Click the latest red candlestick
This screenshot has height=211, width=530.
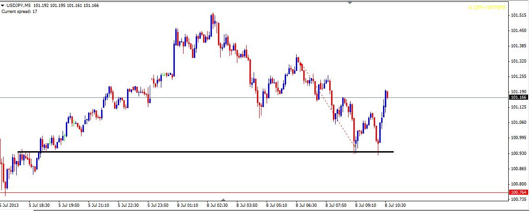pos(387,95)
